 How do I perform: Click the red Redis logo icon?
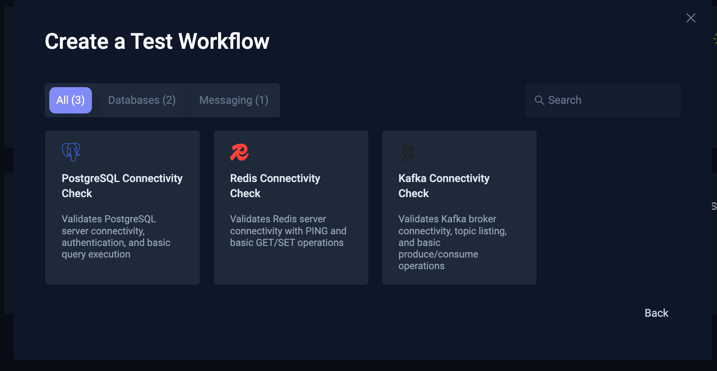click(239, 151)
